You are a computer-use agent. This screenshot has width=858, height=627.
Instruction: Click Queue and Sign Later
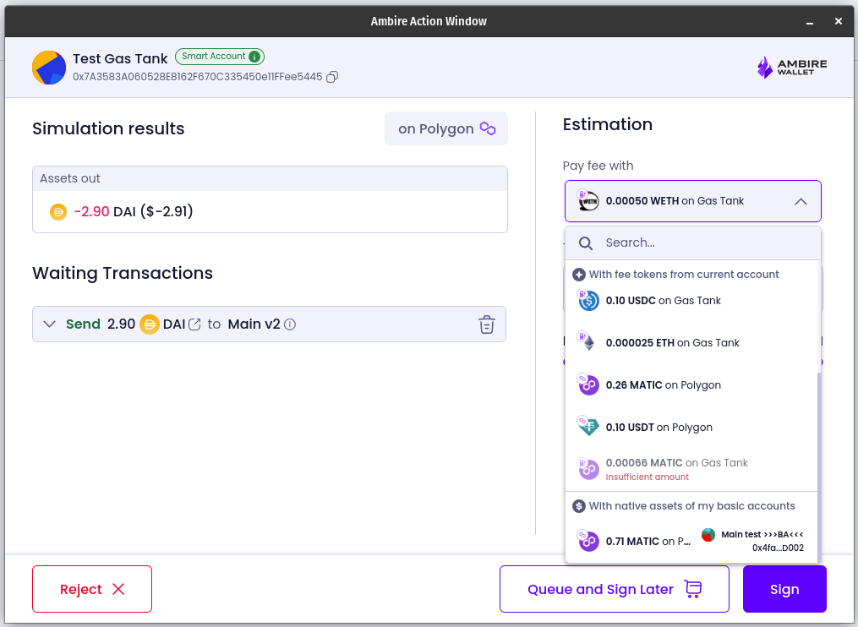614,589
